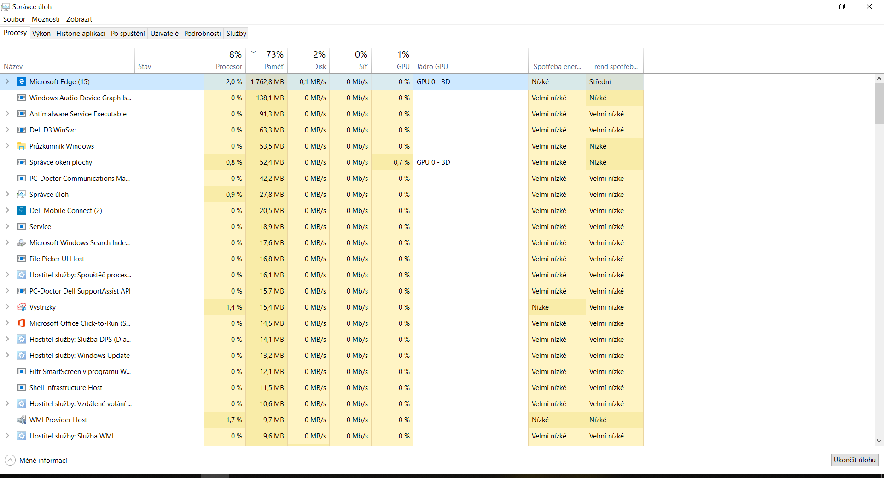
Task: Click the Správce úloh title bar icon
Action: click(6, 6)
